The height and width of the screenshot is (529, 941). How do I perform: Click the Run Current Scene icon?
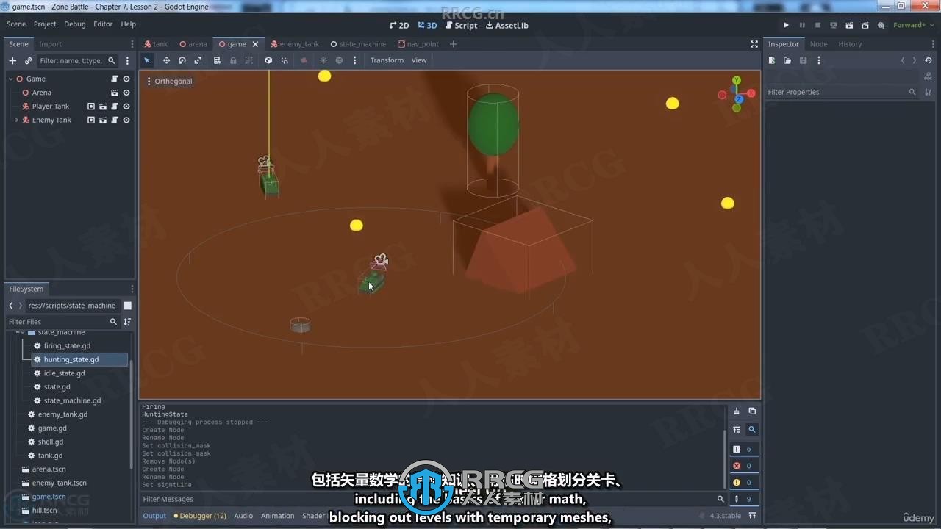(x=849, y=25)
